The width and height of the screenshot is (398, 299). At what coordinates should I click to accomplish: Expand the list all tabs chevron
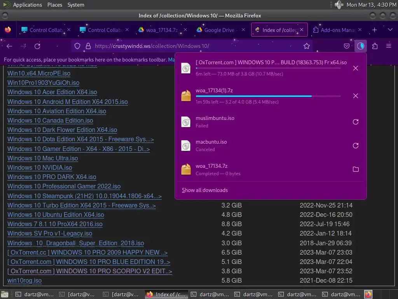[x=390, y=30]
